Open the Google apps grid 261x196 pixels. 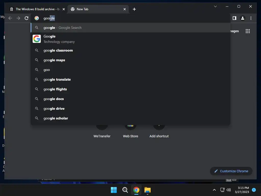tap(248, 31)
